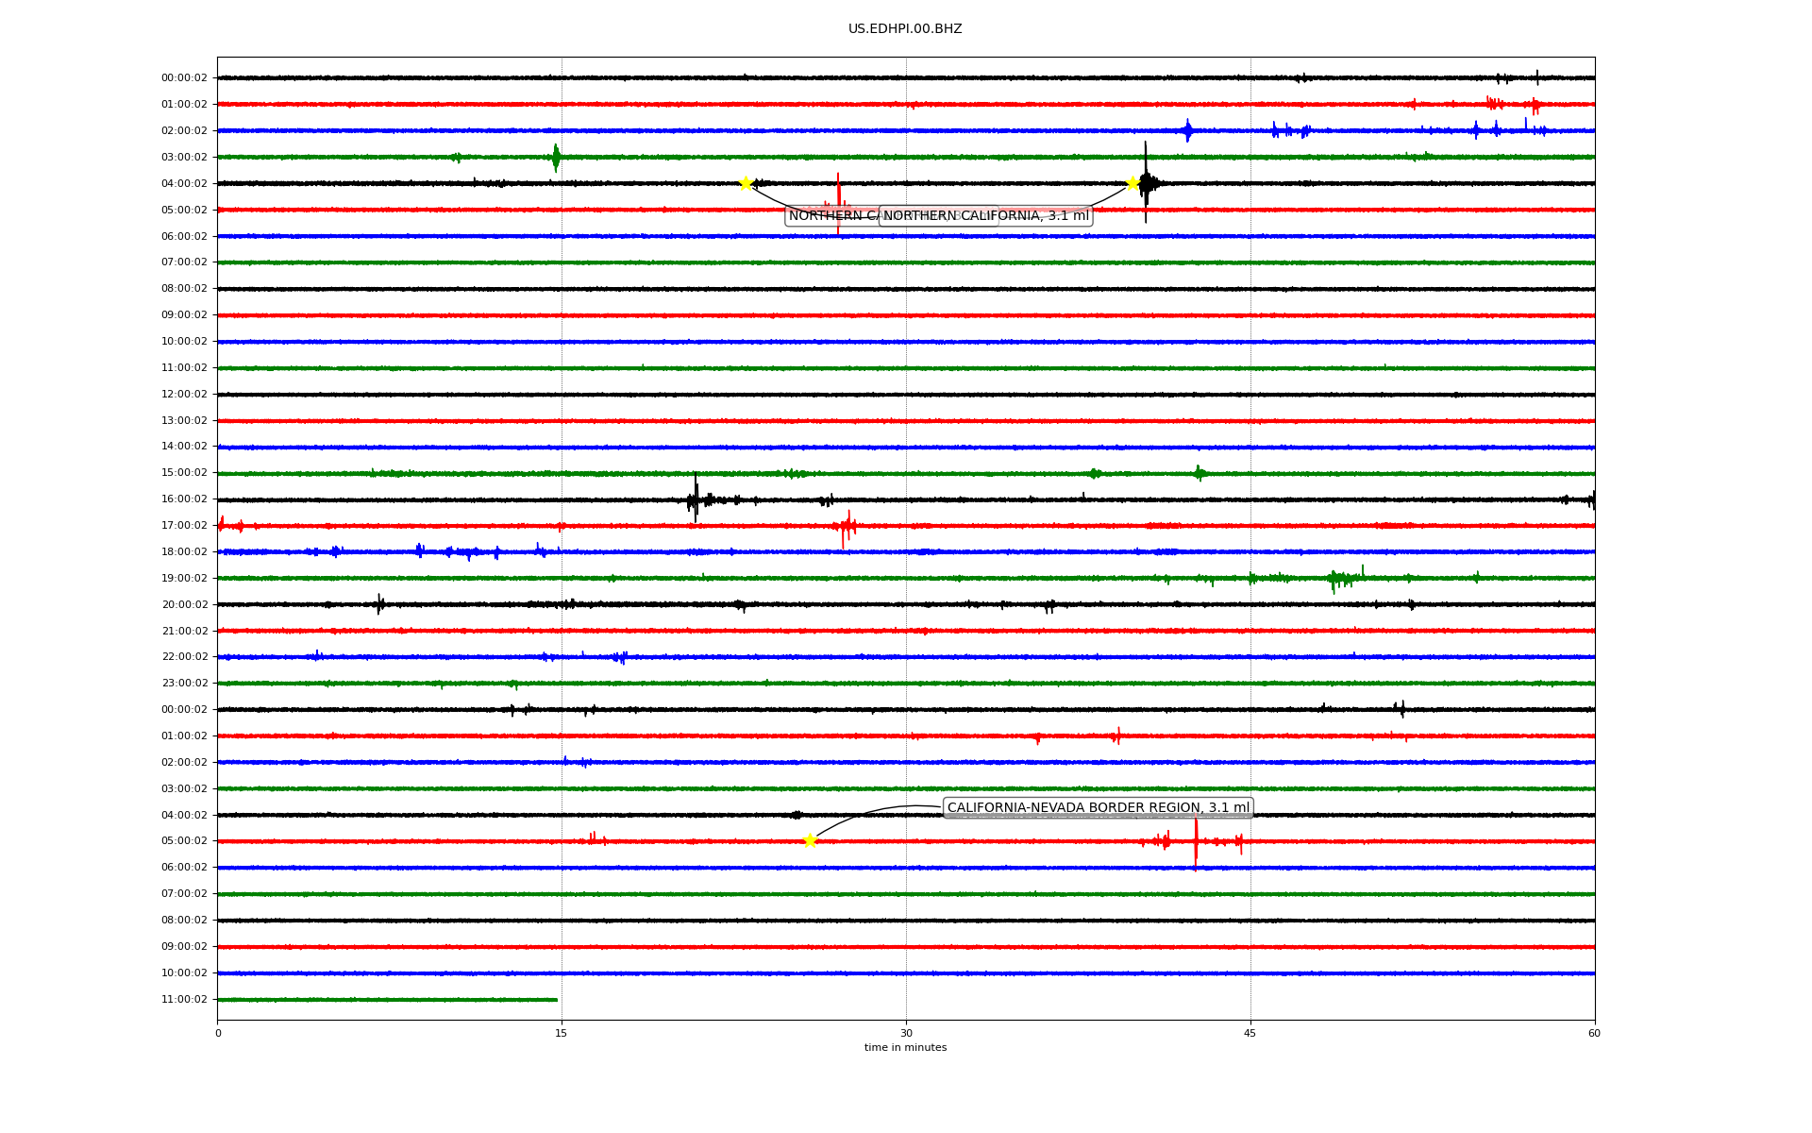Image resolution: width=1812 pixels, height=1133 pixels.
Task: Click the 23:00:02 time label
Action: point(184,683)
